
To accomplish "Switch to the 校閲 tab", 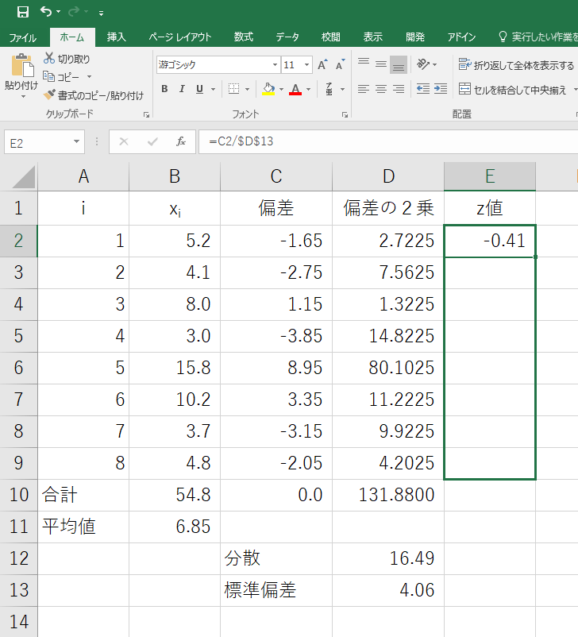I will point(330,37).
